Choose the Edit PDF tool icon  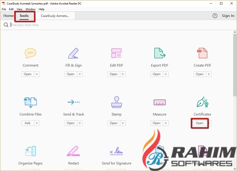[x=117, y=53]
